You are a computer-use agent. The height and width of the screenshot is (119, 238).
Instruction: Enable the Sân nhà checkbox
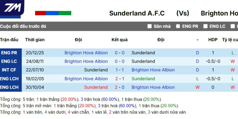click(150, 26)
